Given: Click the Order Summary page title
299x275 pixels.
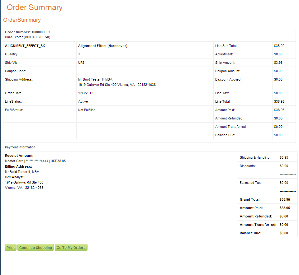Looking at the screenshot, I should [x=35, y=7].
